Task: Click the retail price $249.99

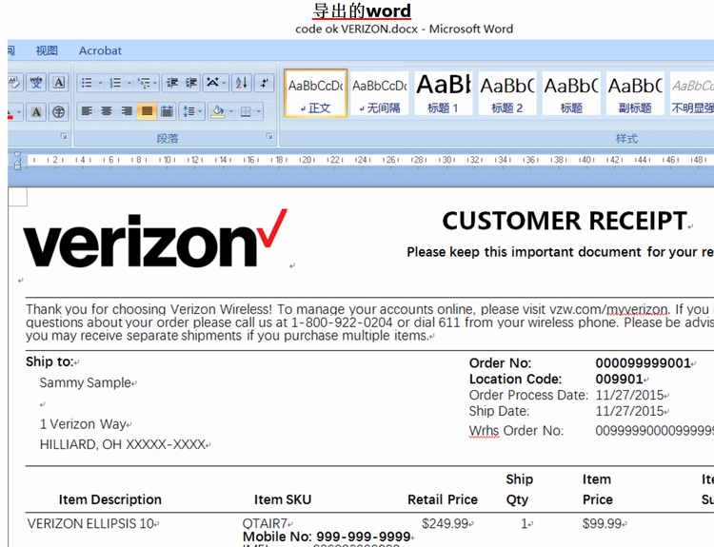Action: [445, 524]
